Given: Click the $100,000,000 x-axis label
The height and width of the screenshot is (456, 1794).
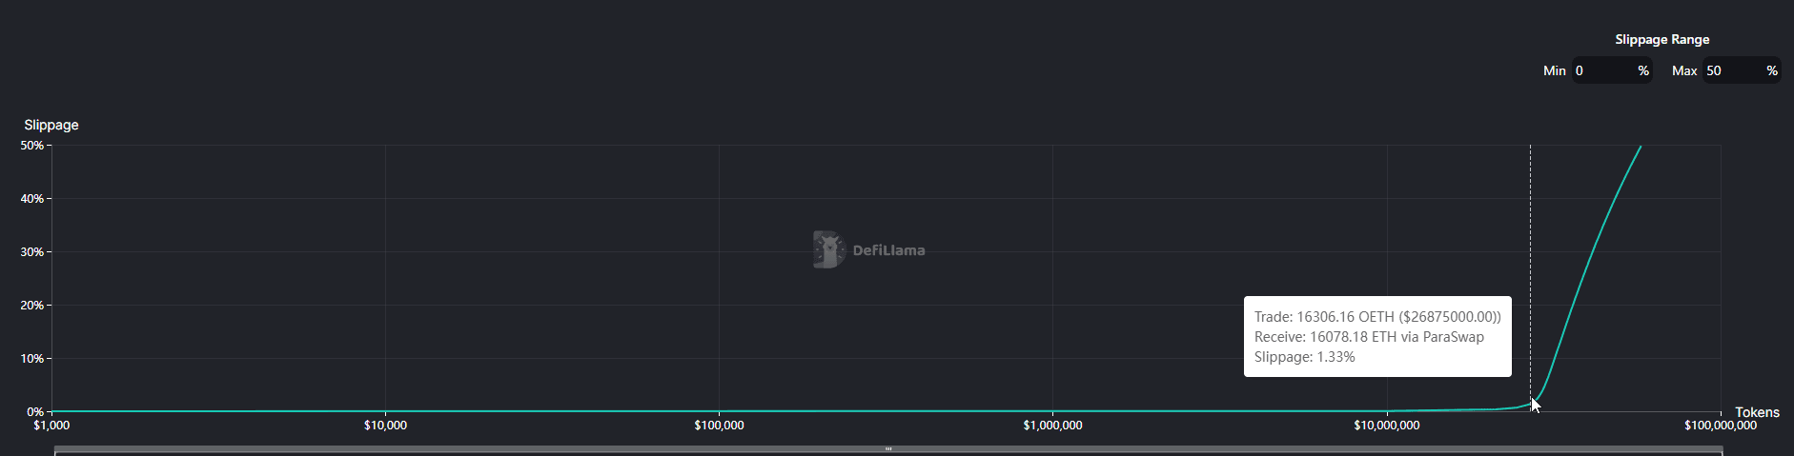Looking at the screenshot, I should pyautogui.click(x=1720, y=426).
